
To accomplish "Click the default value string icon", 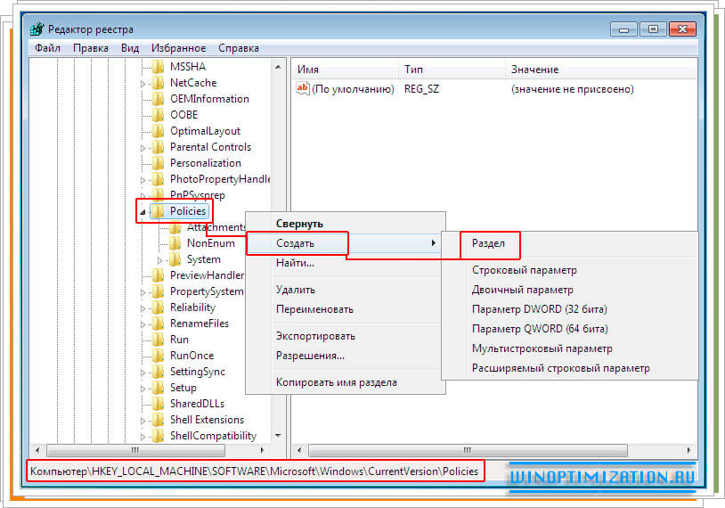I will [303, 89].
